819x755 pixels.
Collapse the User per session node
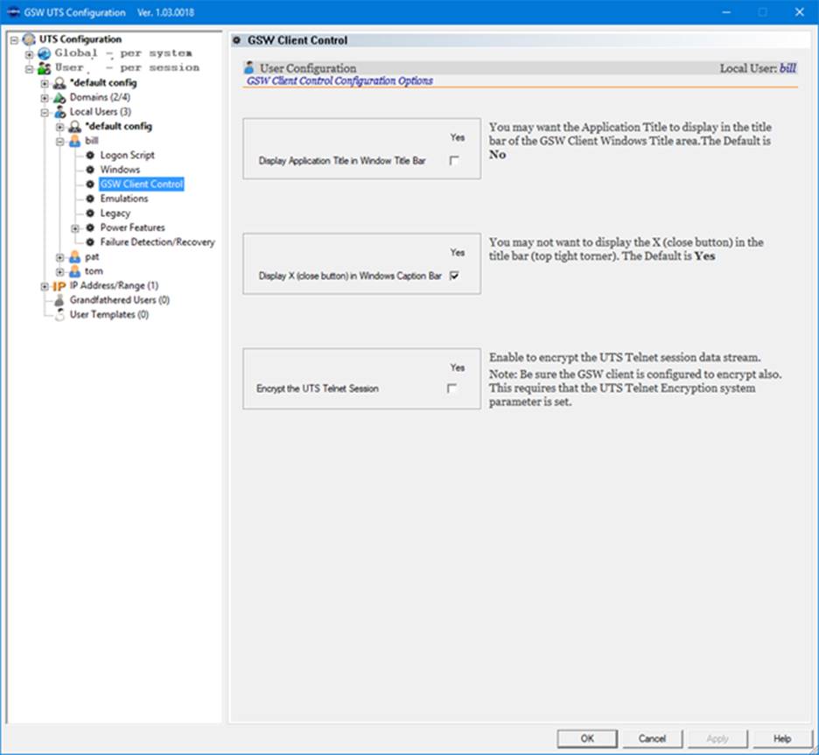coord(30,69)
